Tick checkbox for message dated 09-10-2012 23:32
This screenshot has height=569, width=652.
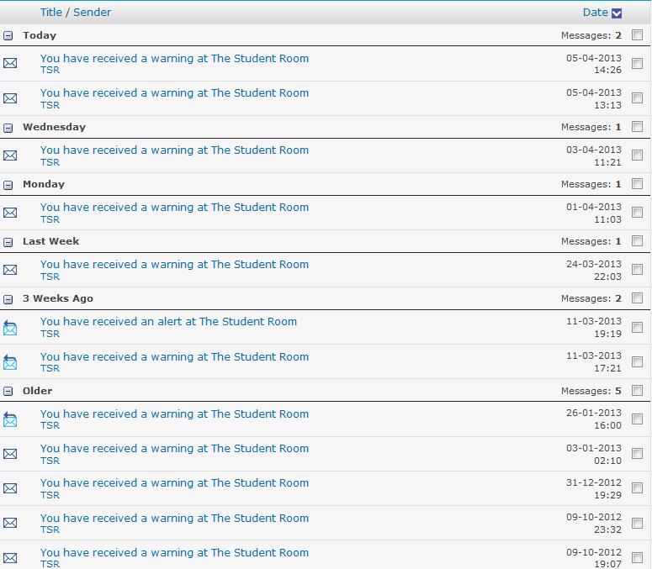tap(637, 523)
